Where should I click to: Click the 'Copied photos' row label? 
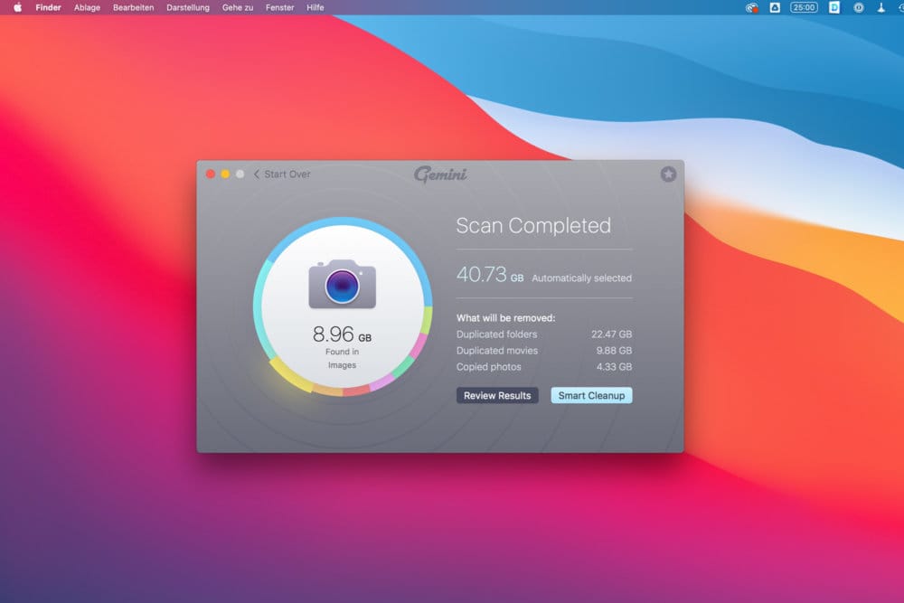(x=489, y=367)
